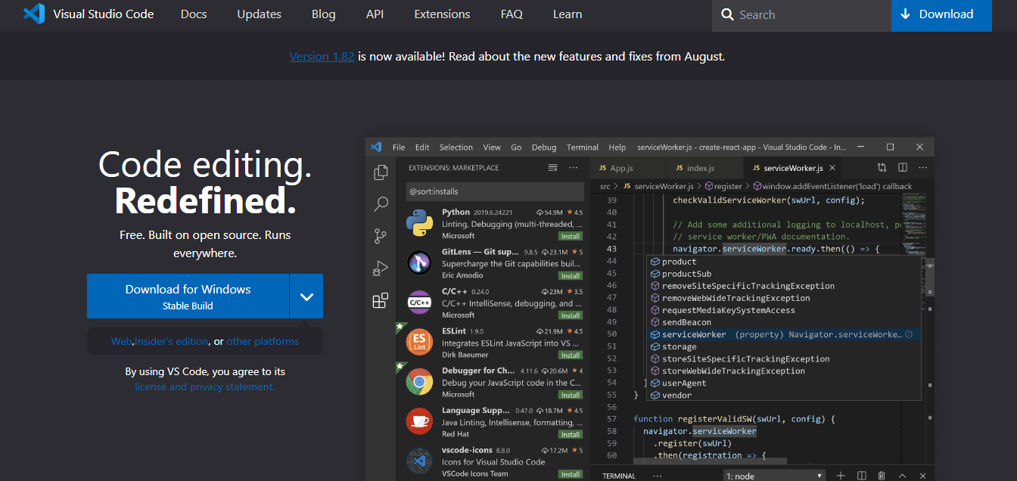
Task: Split the editor with the split icon
Action: coord(902,168)
